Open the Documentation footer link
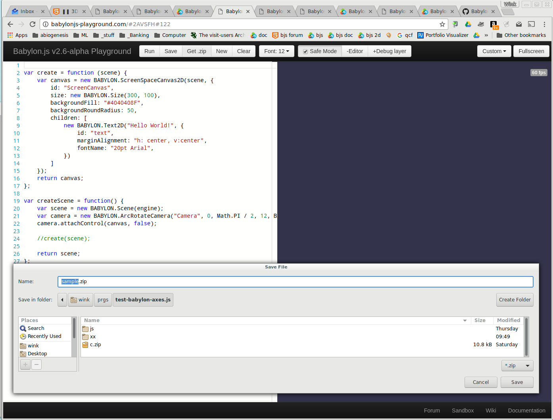The width and height of the screenshot is (553, 420). click(x=527, y=410)
